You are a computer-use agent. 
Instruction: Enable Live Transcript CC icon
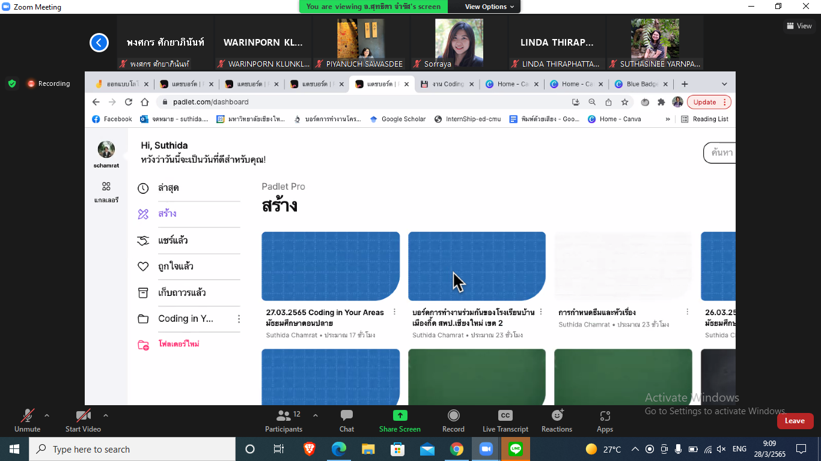tap(505, 415)
